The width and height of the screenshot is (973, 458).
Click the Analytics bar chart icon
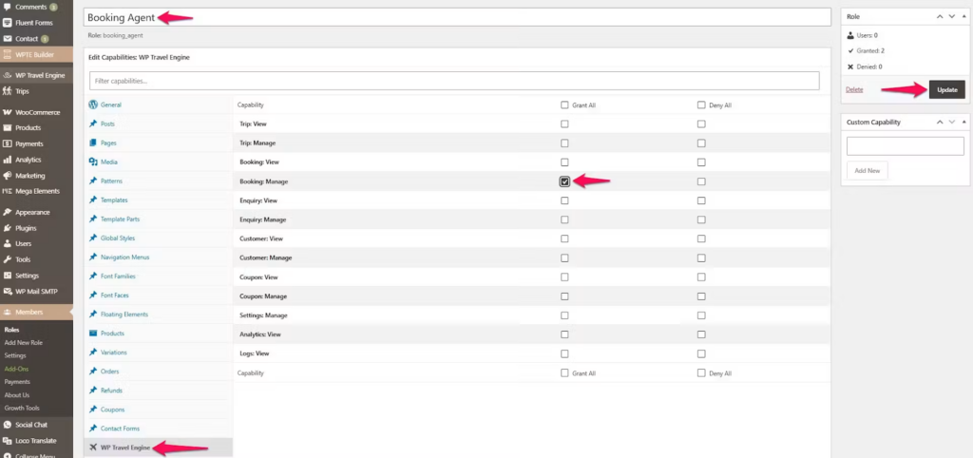pos(7,160)
